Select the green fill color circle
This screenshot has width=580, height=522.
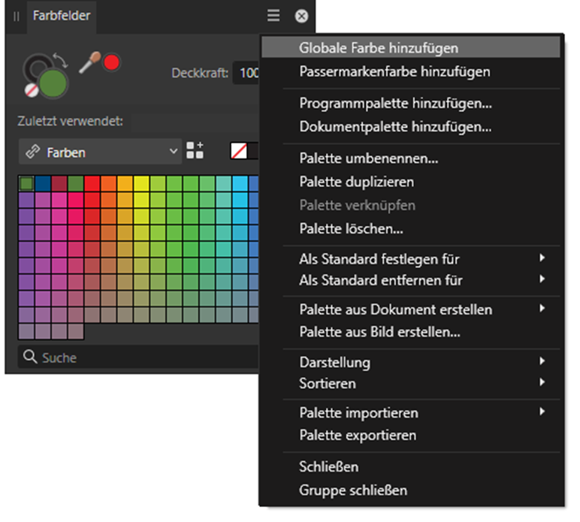[53, 83]
